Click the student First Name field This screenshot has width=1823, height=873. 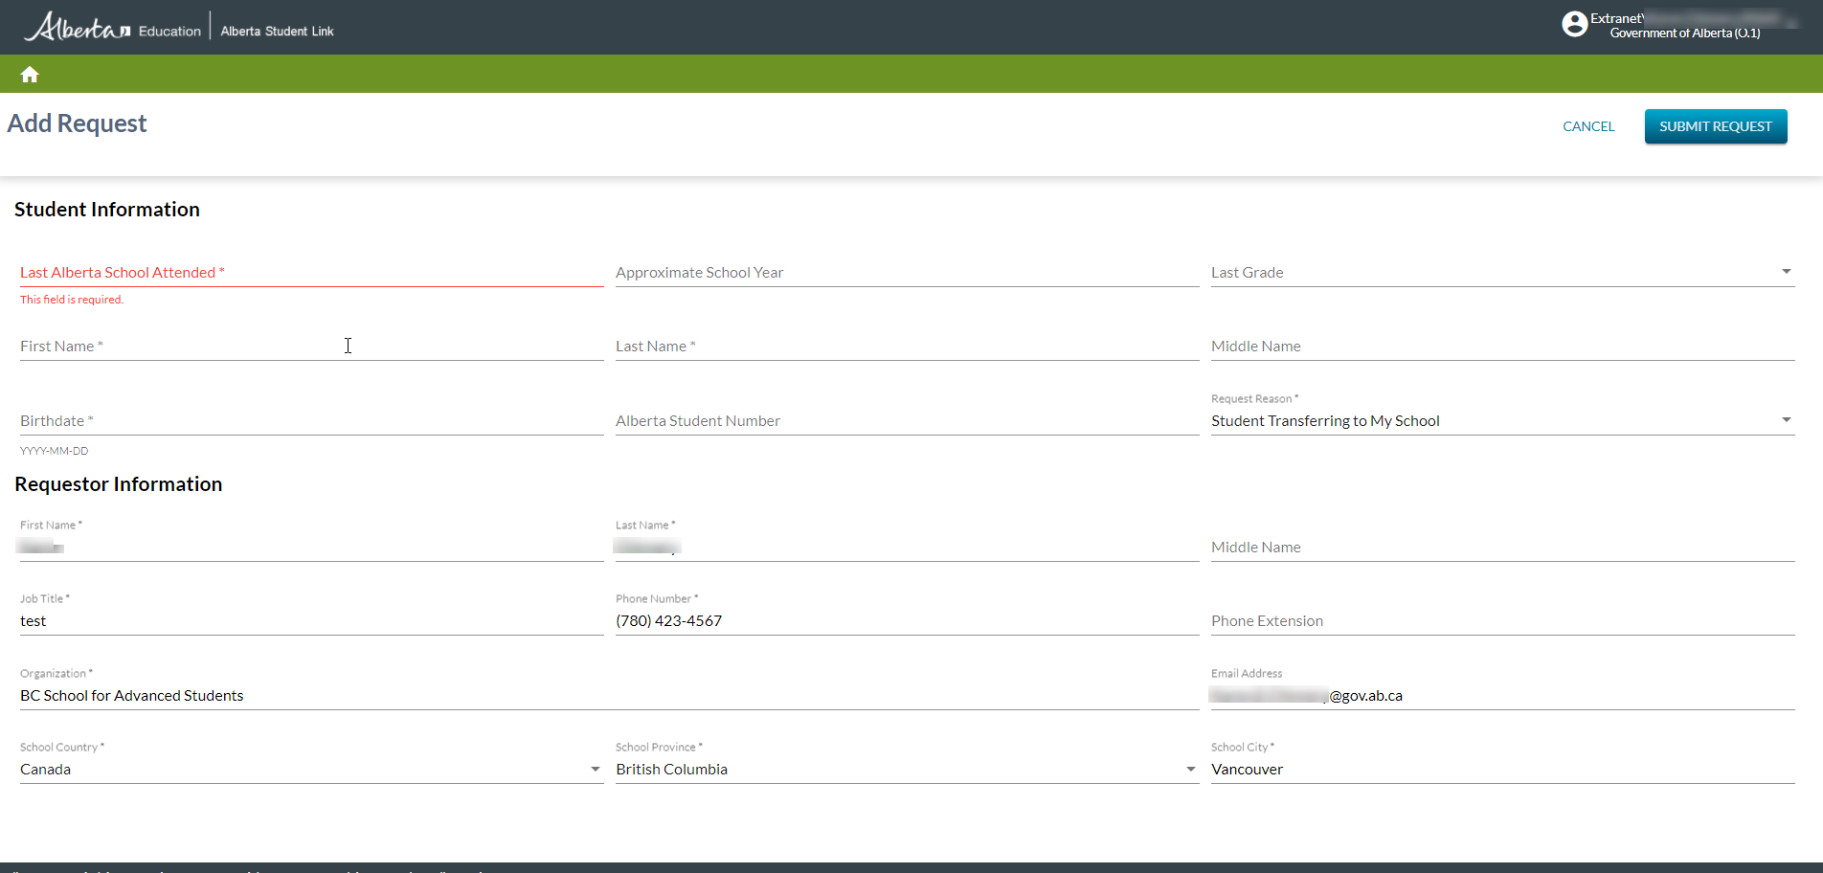click(311, 347)
